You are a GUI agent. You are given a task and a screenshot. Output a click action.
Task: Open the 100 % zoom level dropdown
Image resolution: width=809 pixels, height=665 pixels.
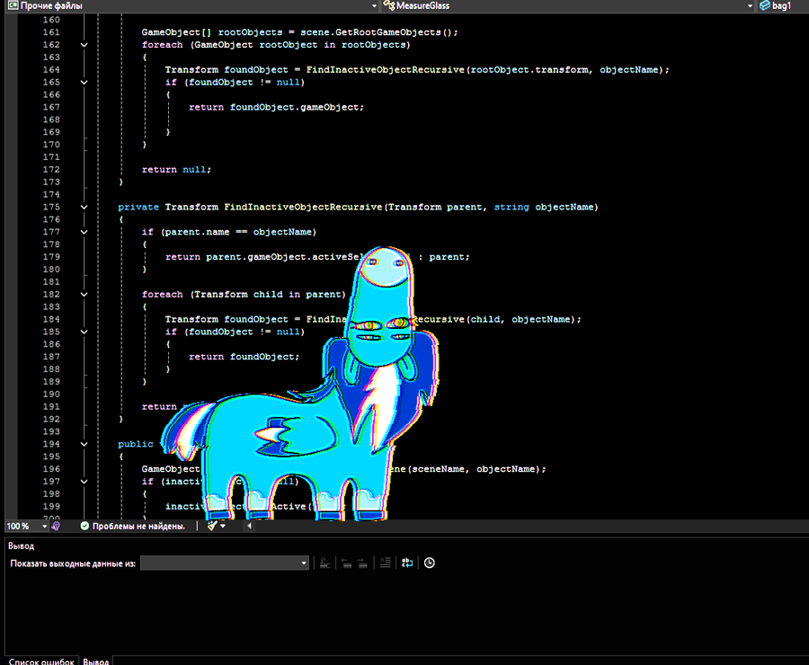(x=44, y=527)
